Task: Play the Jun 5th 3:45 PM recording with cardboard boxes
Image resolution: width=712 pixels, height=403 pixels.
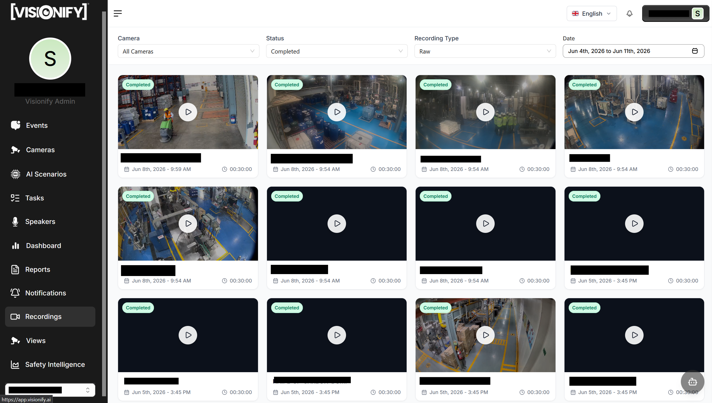Action: point(485,335)
